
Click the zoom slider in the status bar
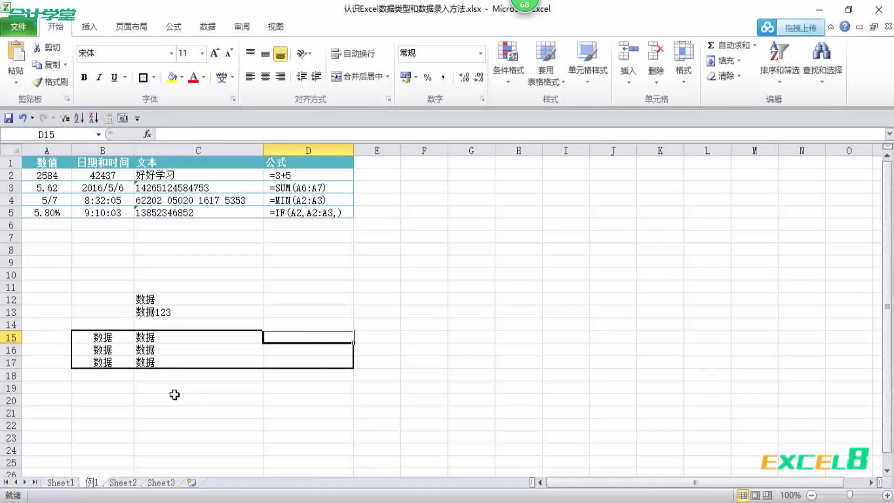(x=849, y=495)
